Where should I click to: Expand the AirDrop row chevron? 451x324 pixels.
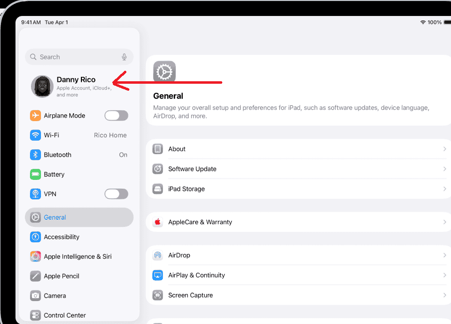coord(445,255)
